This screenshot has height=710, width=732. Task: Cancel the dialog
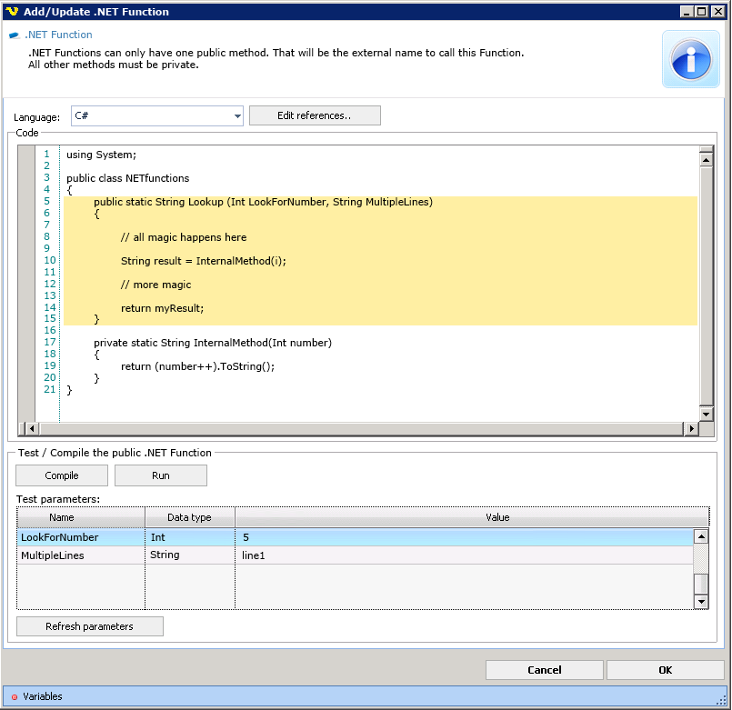[x=544, y=670]
